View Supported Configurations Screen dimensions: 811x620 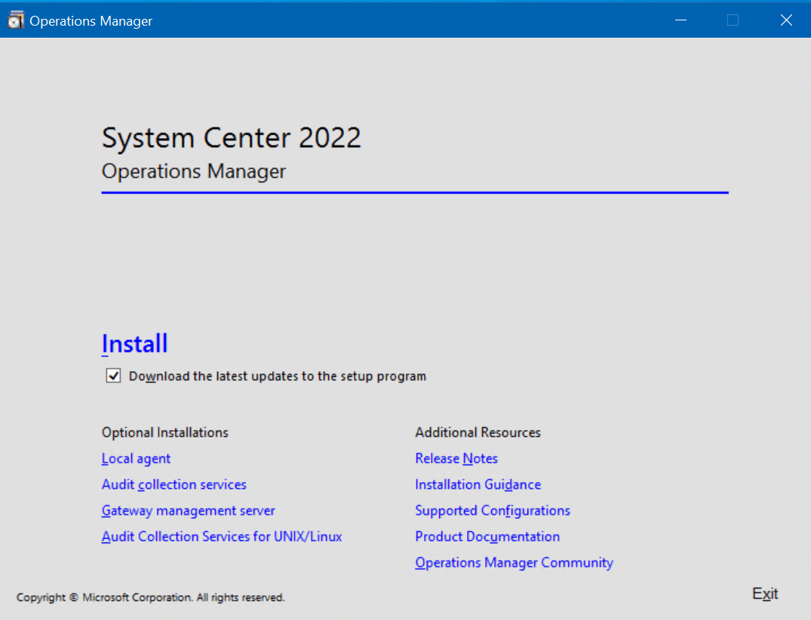click(492, 511)
